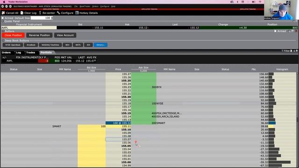Image resolution: width=299 pixels, height=168 pixels.
Task: Click the Bid Size column header
Action: (92, 68)
